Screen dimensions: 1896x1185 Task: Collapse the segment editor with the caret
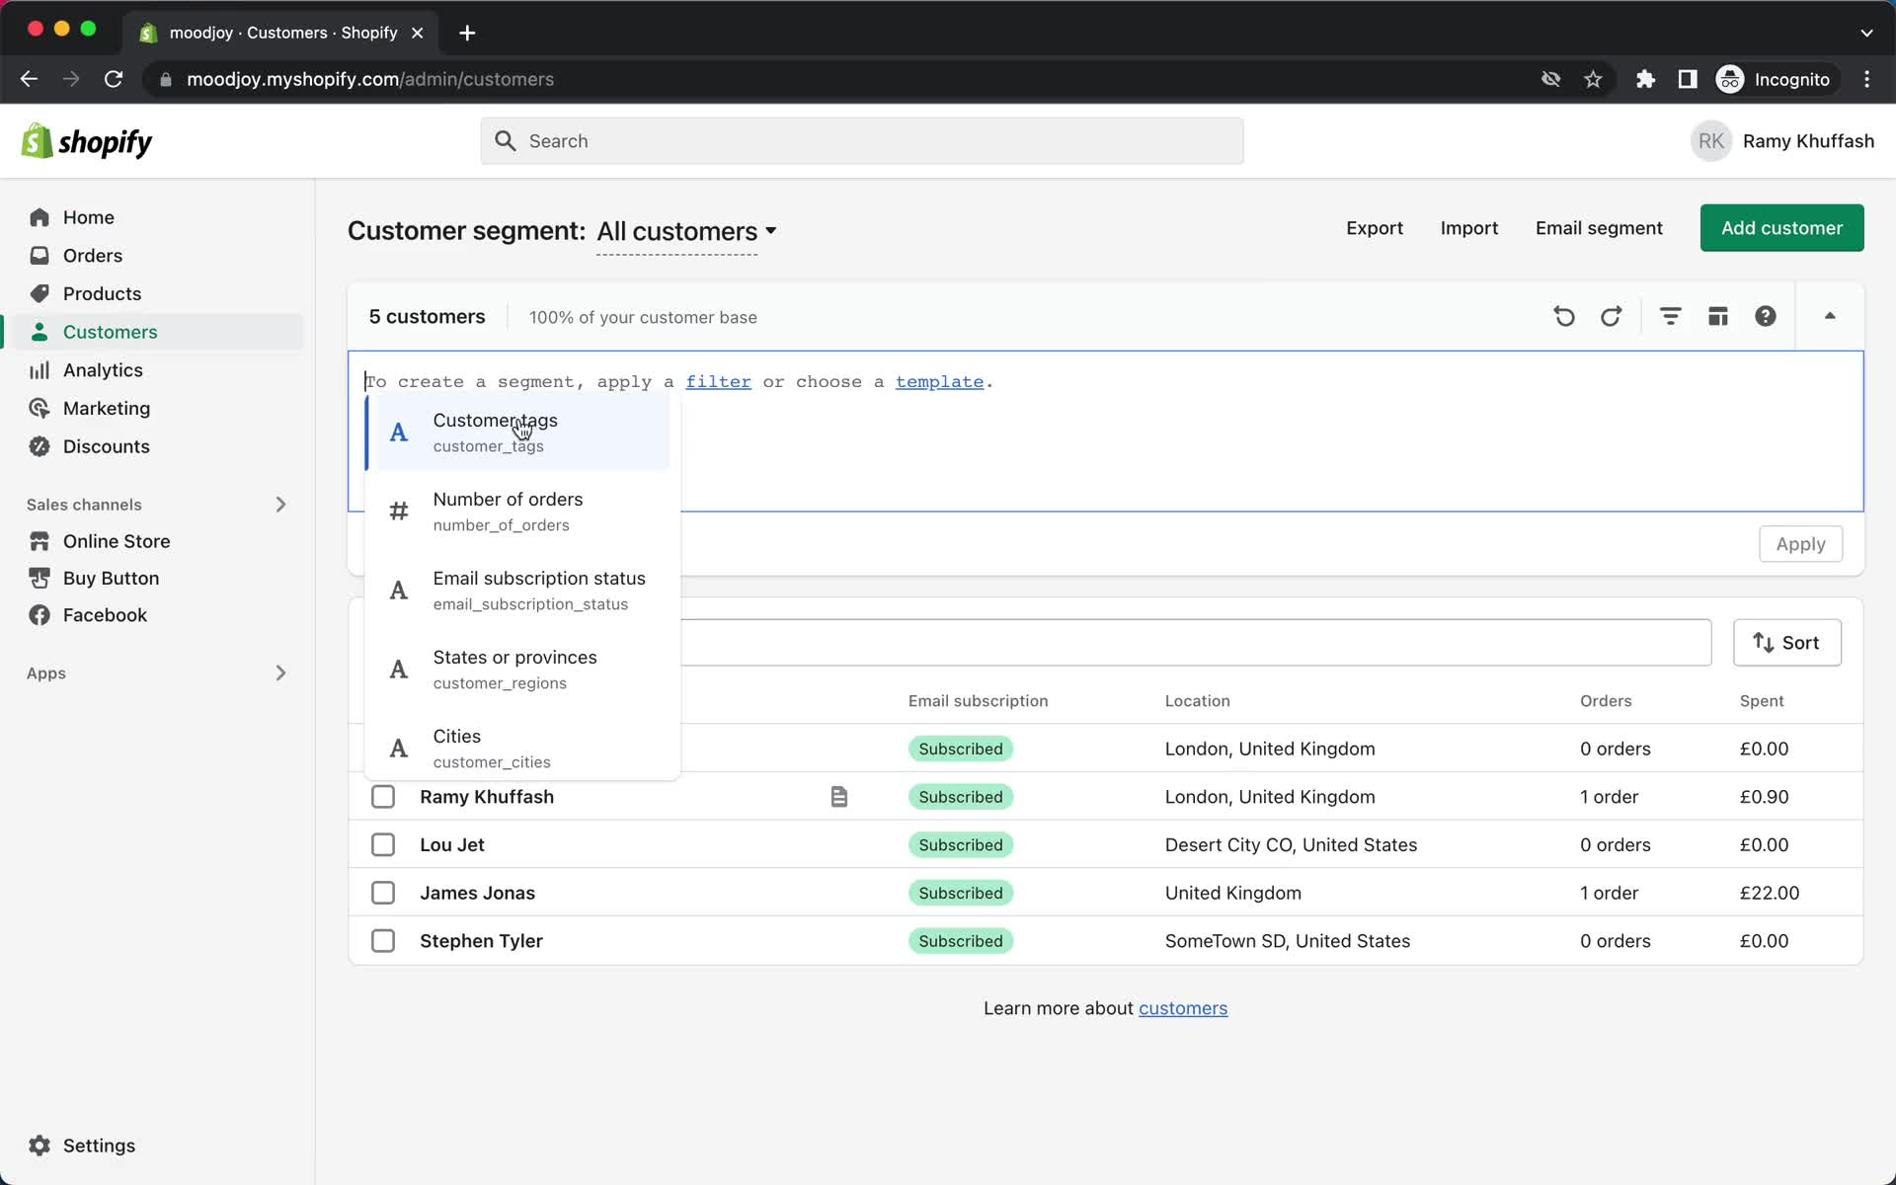point(1829,316)
